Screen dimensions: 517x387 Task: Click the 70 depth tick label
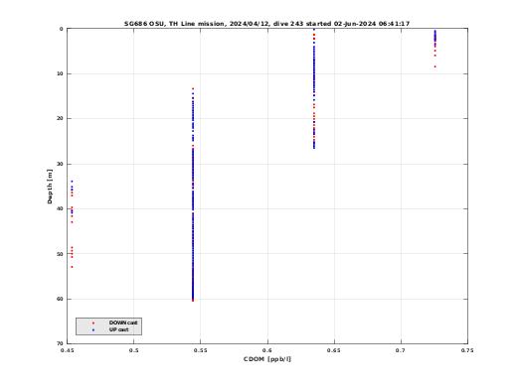click(x=60, y=343)
